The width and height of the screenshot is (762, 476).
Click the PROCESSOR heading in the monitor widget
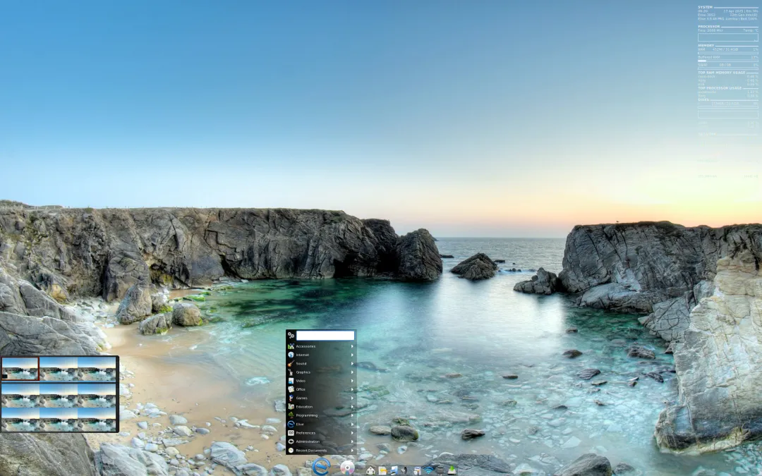pos(708,27)
